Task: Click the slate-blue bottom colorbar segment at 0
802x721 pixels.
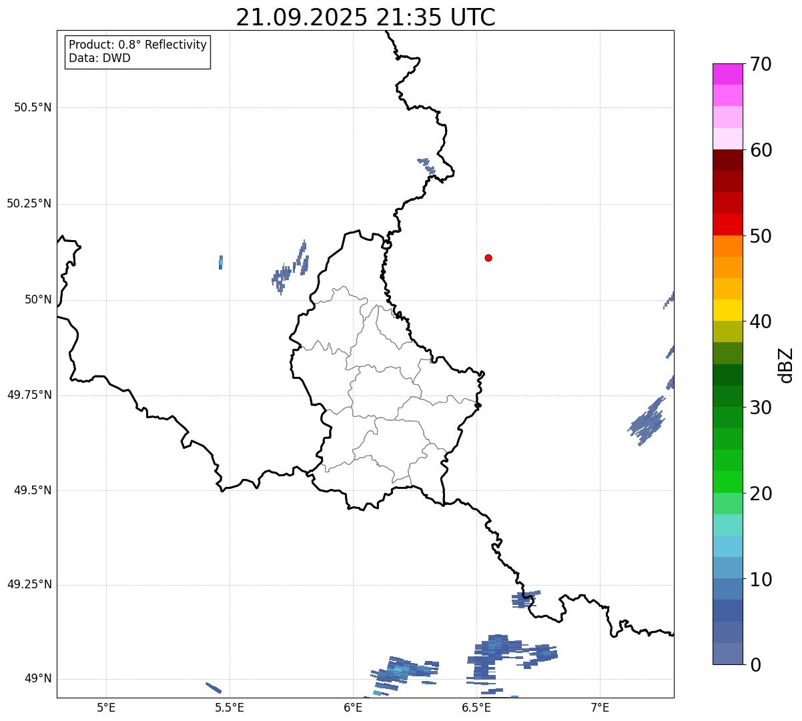Action: click(727, 654)
